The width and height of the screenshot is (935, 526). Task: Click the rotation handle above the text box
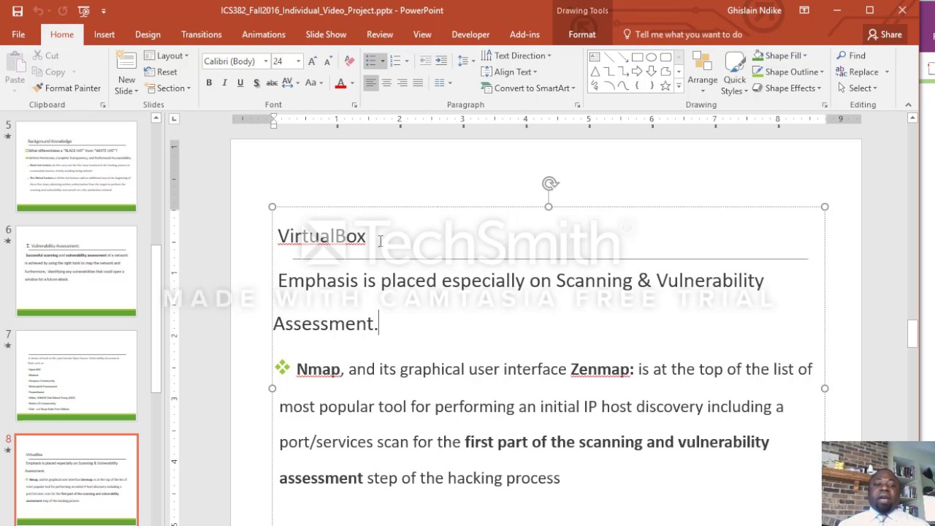(550, 184)
